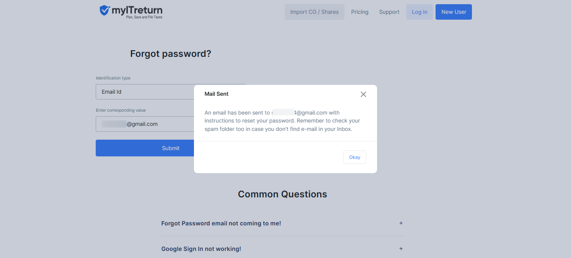Expand plus icon beside Forgot Password email question
The height and width of the screenshot is (258, 571).
click(x=401, y=223)
